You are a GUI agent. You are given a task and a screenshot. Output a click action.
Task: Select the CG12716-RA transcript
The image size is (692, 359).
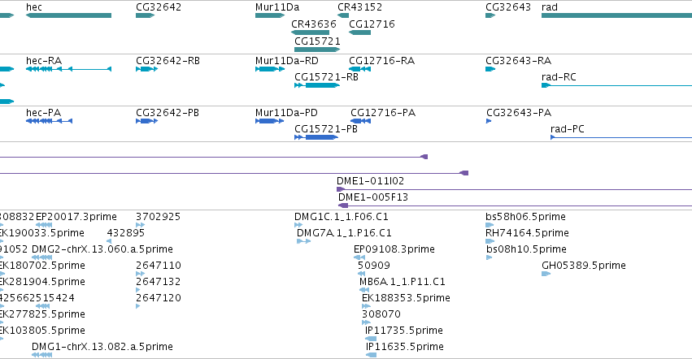[x=359, y=69]
